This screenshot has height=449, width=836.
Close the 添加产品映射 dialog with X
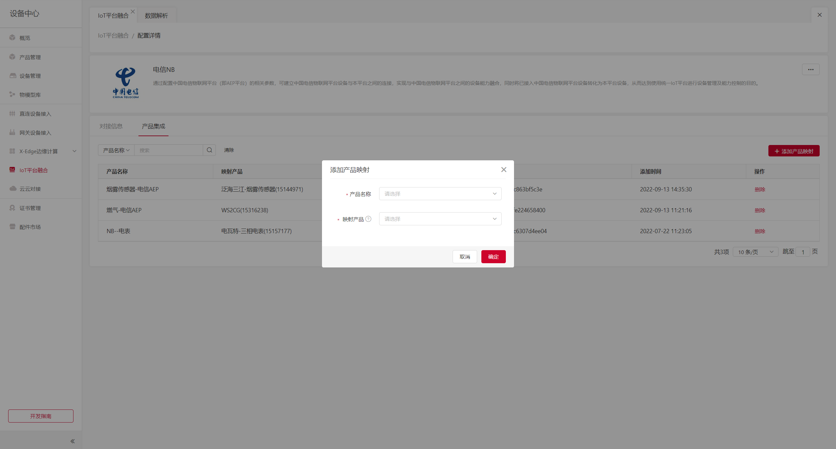pyautogui.click(x=504, y=169)
